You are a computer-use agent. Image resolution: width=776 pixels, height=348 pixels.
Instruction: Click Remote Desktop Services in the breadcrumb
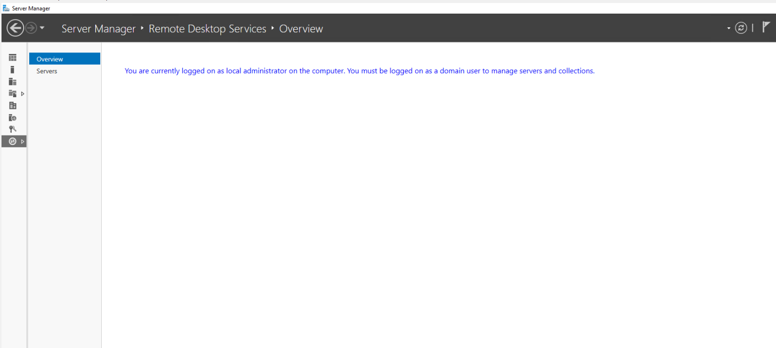207,28
